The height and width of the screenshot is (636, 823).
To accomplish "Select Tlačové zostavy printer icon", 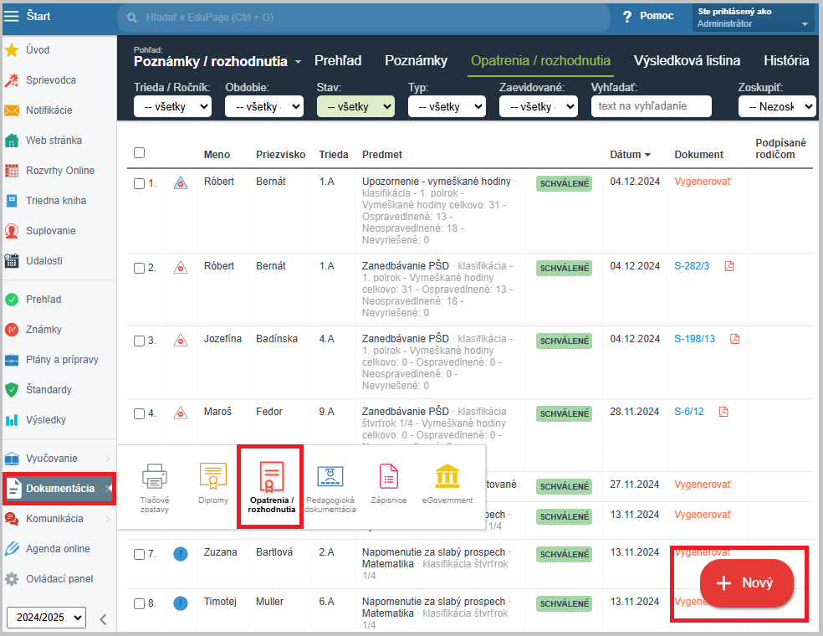I will click(x=155, y=476).
